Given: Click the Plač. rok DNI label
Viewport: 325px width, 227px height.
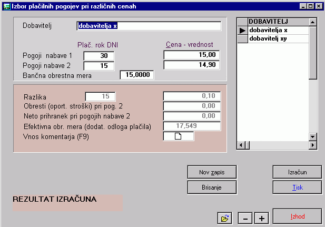Looking at the screenshot, I should pyautogui.click(x=97, y=45).
